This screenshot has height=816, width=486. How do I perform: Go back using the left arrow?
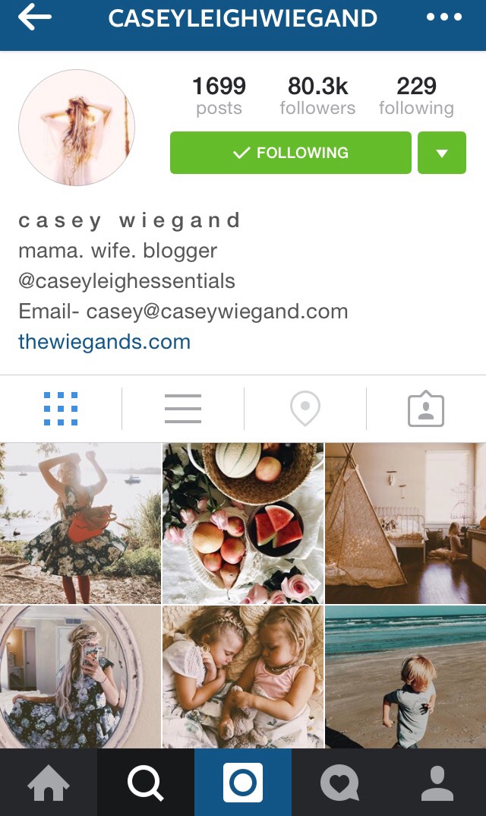[34, 17]
